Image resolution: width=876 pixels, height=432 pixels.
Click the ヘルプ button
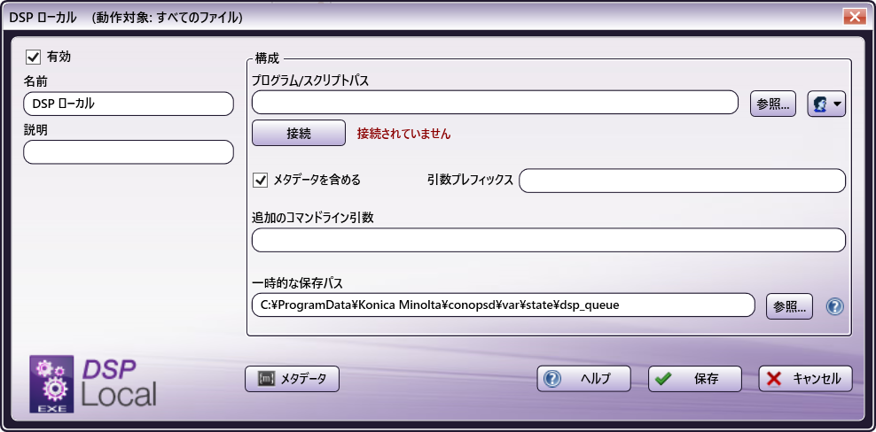coord(583,379)
